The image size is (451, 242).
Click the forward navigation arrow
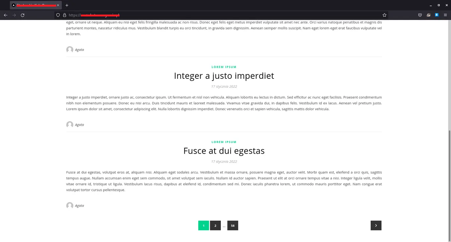pyautogui.click(x=14, y=15)
